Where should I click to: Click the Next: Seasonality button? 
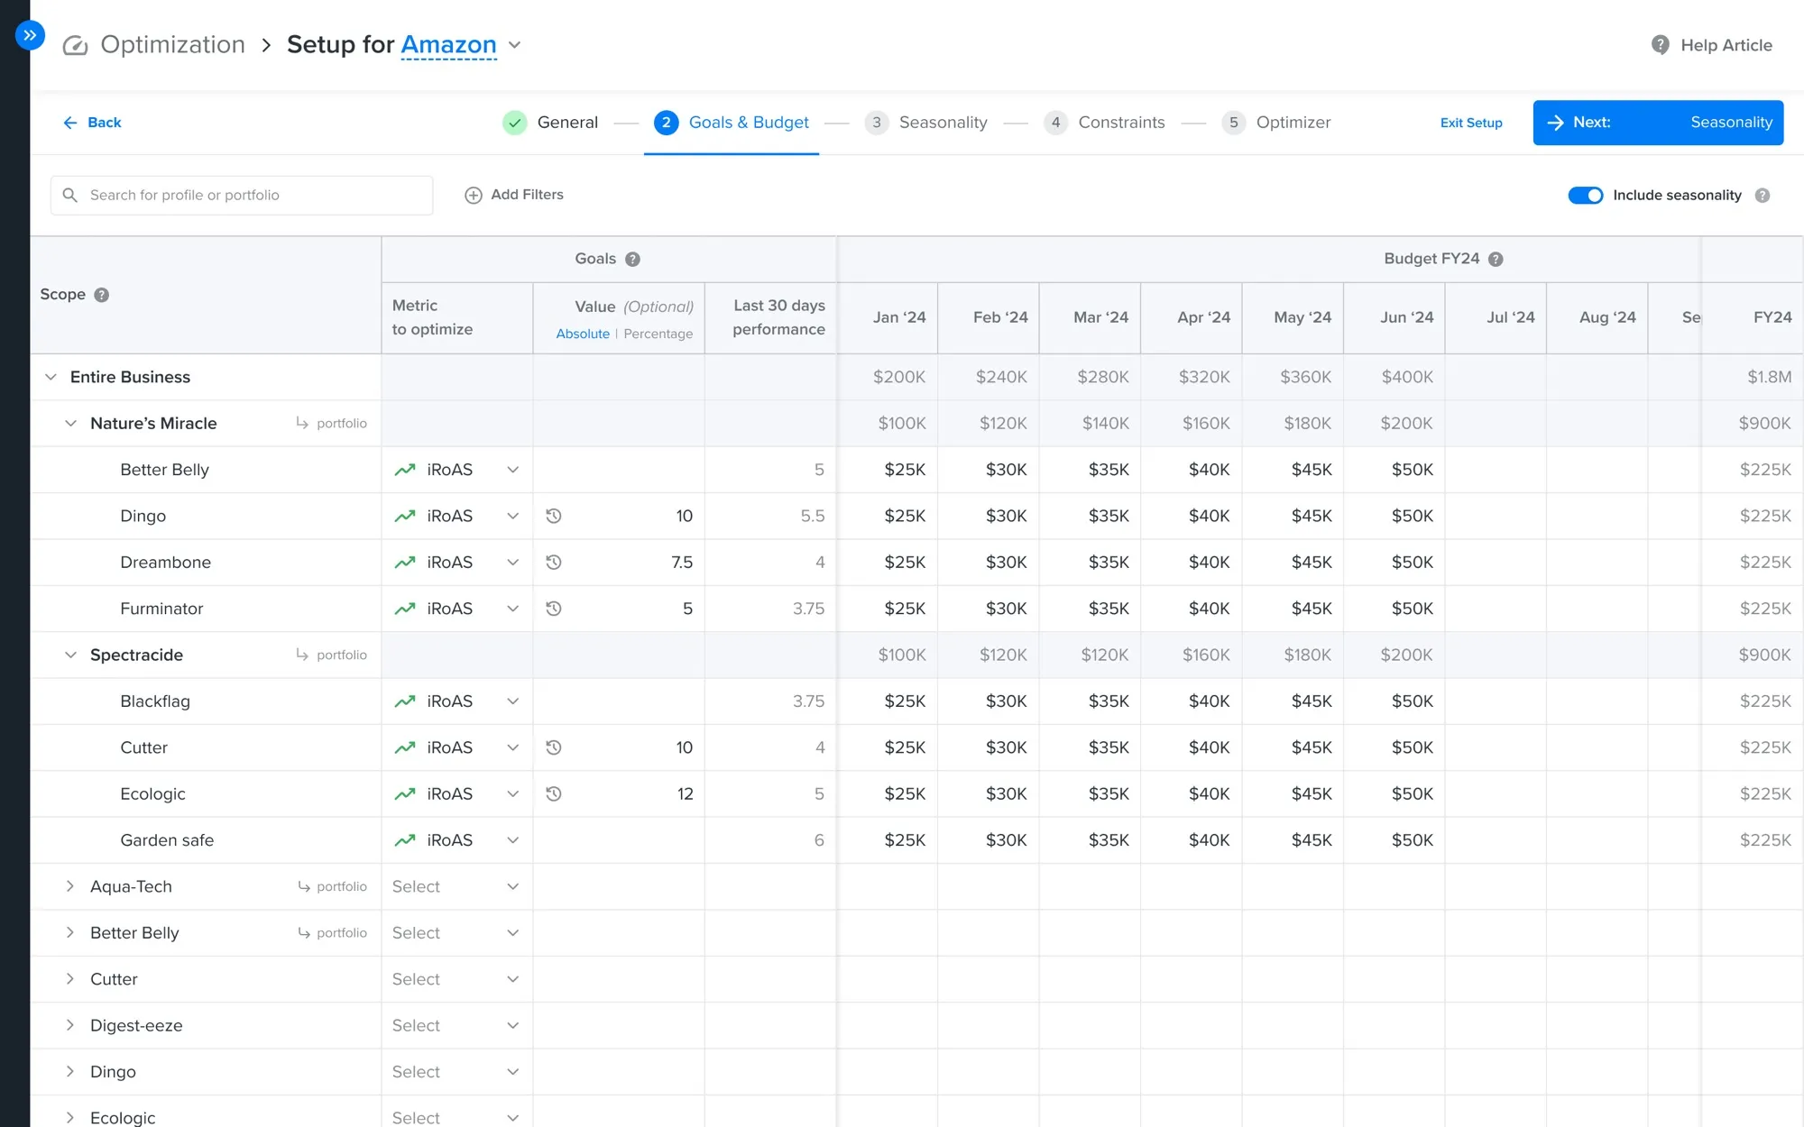(1658, 123)
